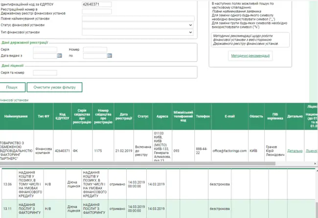Screen dimensions: 318x218
Task: Click the horizontal scrollbar under results table
Action: click(147, 164)
